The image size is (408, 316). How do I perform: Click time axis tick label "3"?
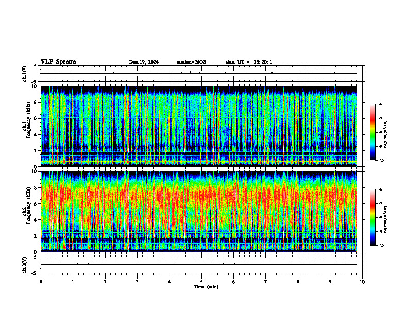tap(137, 282)
